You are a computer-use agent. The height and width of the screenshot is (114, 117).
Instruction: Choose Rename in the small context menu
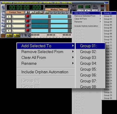pyautogui.click(x=87, y=22)
